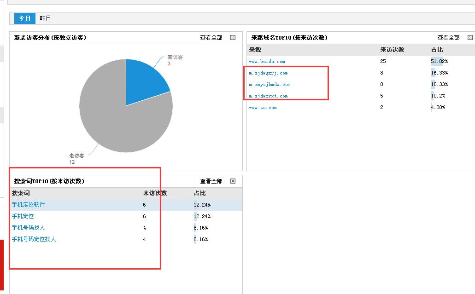Select the m.zmysjhmdw.com referrer domain
Screen dimensions: 475x294
(270, 85)
